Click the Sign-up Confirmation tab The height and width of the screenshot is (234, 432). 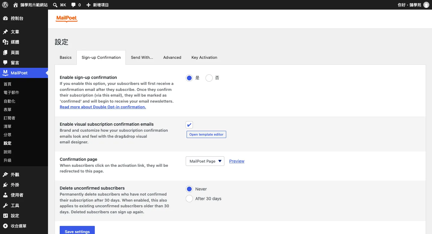click(x=101, y=58)
